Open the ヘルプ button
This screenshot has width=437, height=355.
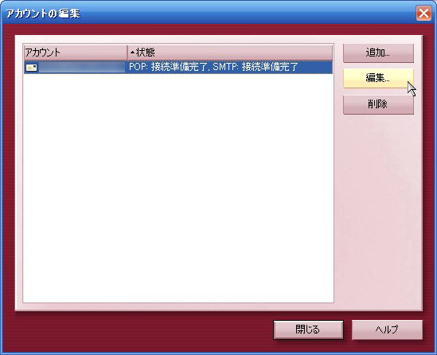click(387, 330)
